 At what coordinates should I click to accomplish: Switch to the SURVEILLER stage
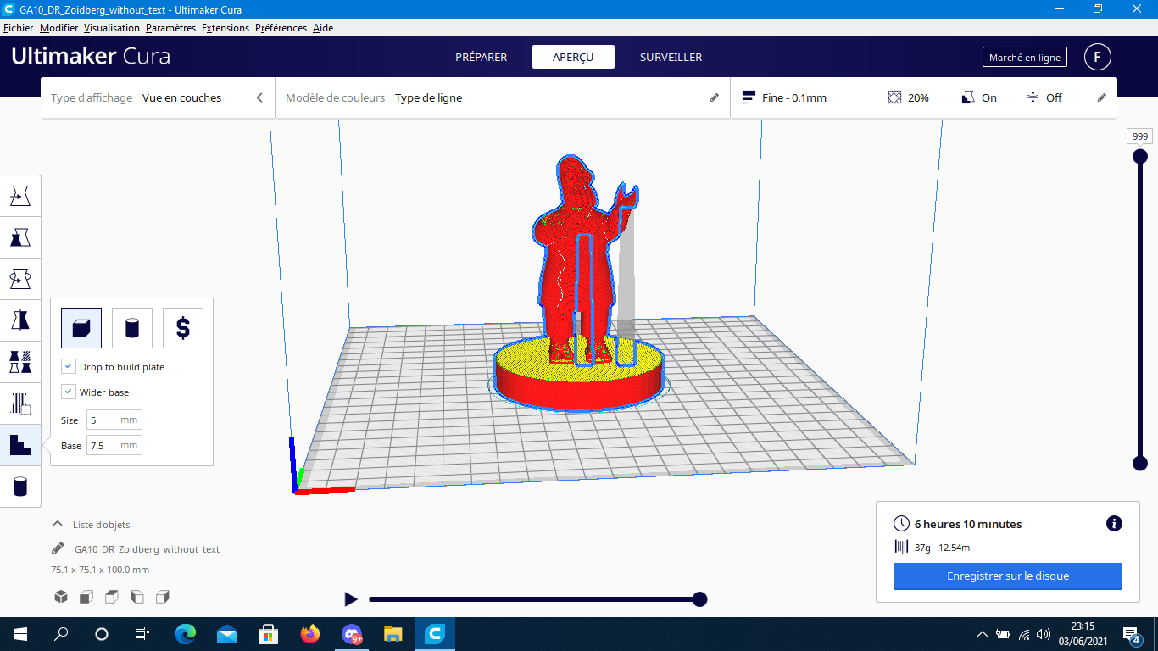[671, 58]
